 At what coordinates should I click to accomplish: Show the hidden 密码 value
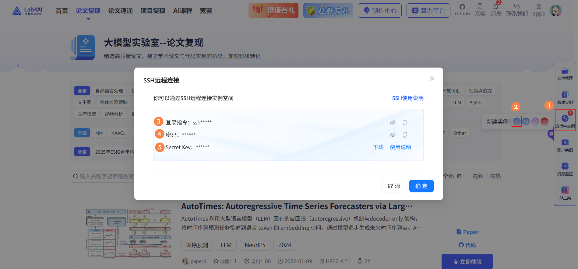coord(393,135)
